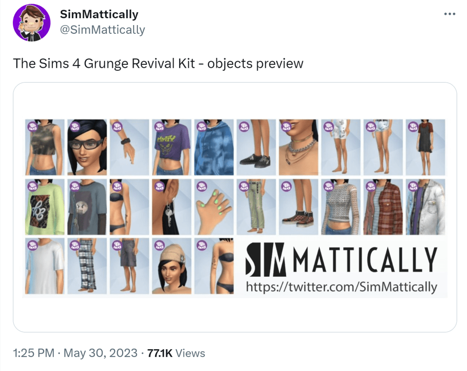Select the chain necklace thumbnail
The image size is (467, 371).
click(298, 147)
